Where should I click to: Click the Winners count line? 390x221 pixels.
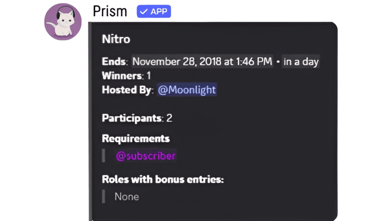(126, 76)
